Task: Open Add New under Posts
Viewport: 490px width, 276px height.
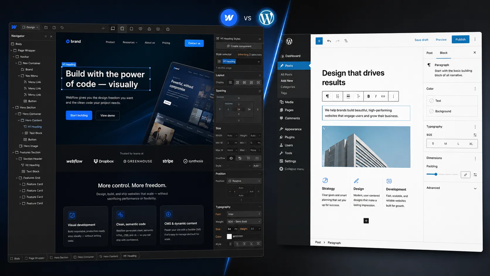Action: click(x=287, y=81)
